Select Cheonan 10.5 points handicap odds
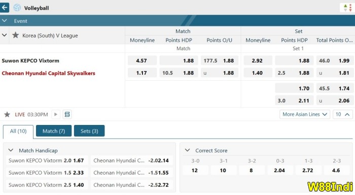The height and width of the screenshot is (195, 355). [x=179, y=73]
